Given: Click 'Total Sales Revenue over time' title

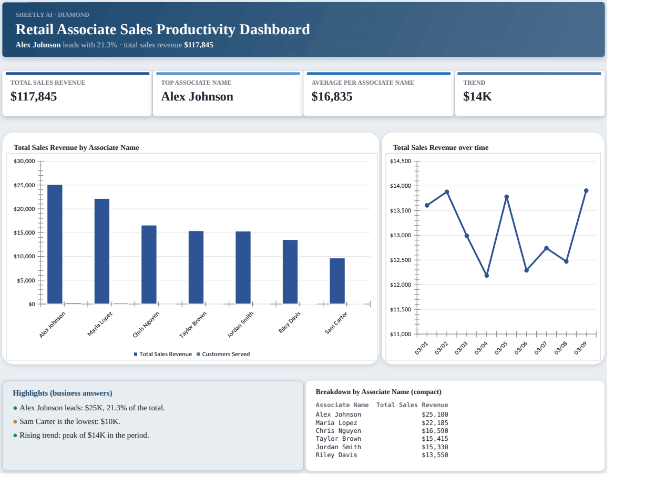Looking at the screenshot, I should point(441,147).
